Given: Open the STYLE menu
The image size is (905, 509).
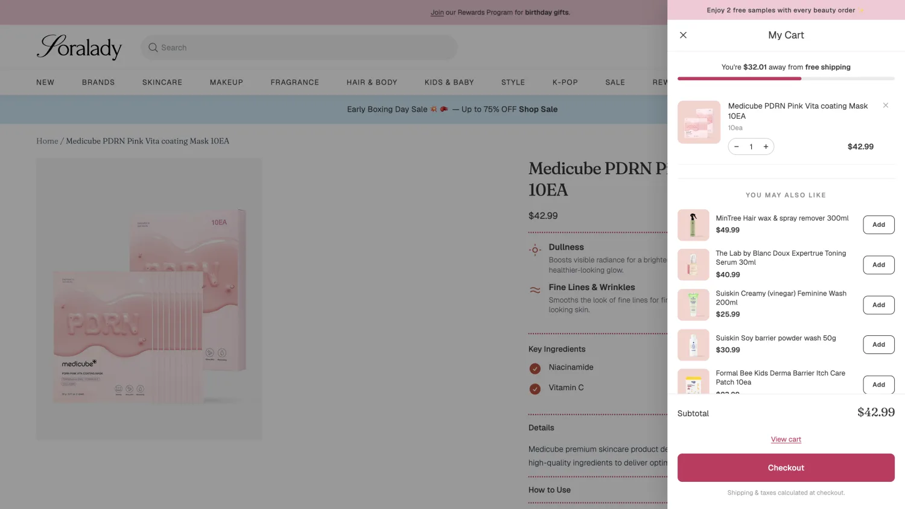Looking at the screenshot, I should click(x=513, y=83).
